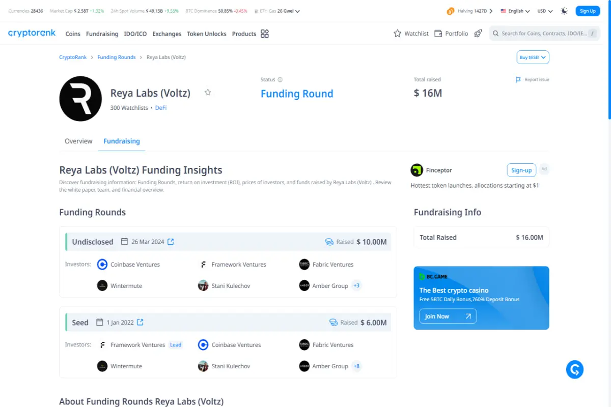Click the BTC Dominance 50.85% stat

coord(216,11)
